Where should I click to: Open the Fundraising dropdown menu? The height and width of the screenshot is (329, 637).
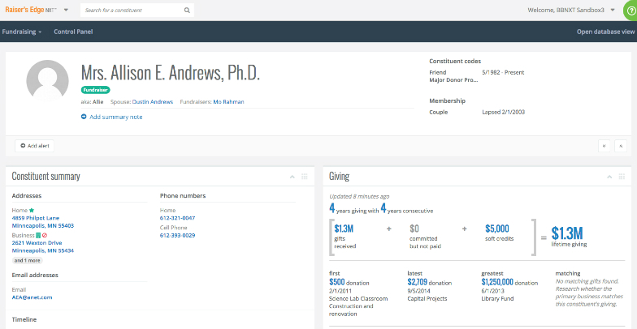click(x=22, y=32)
